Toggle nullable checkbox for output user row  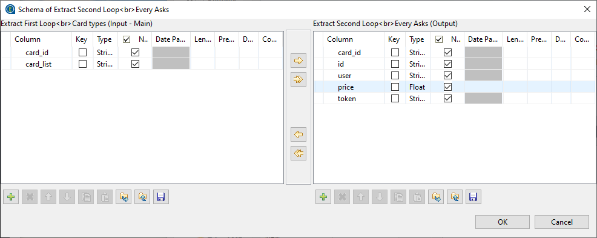448,76
